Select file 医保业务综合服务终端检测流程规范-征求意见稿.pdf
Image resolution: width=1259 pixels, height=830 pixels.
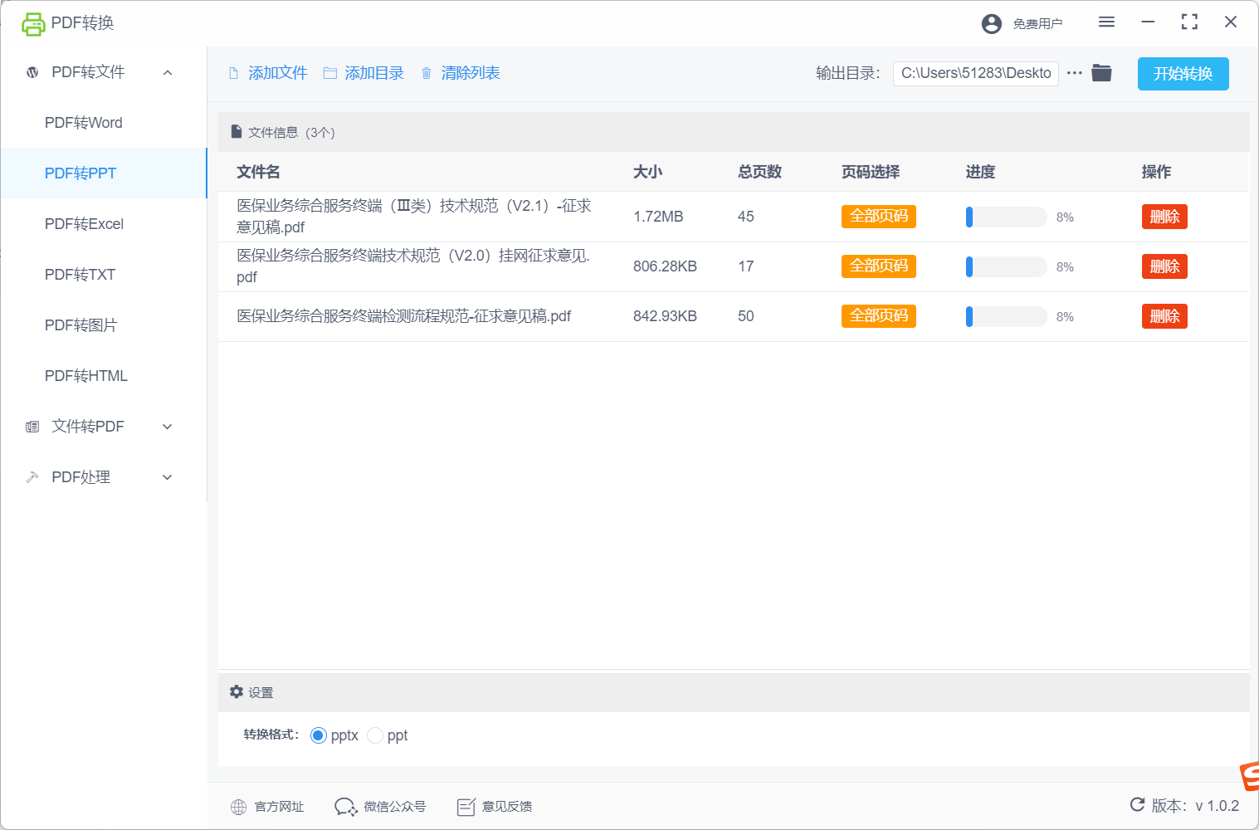tap(404, 316)
